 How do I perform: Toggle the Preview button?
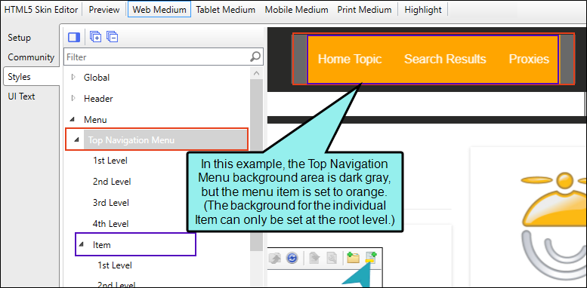tap(104, 10)
